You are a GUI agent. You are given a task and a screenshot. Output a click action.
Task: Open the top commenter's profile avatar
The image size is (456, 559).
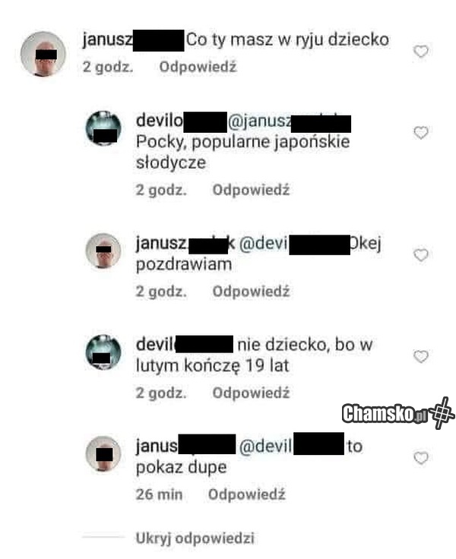tap(43, 54)
